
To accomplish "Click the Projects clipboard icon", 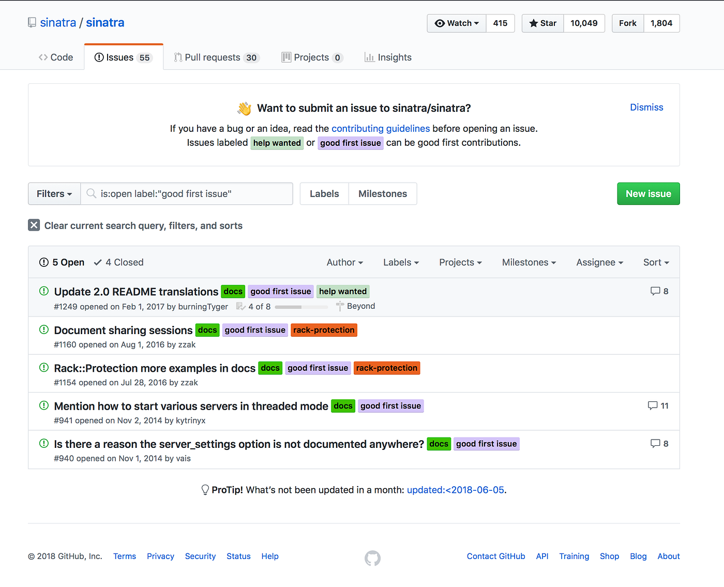I will [x=286, y=57].
